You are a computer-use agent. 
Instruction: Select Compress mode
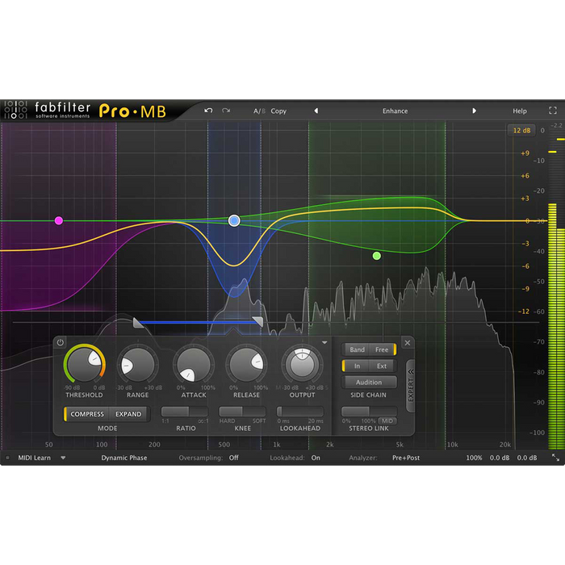[x=87, y=414]
